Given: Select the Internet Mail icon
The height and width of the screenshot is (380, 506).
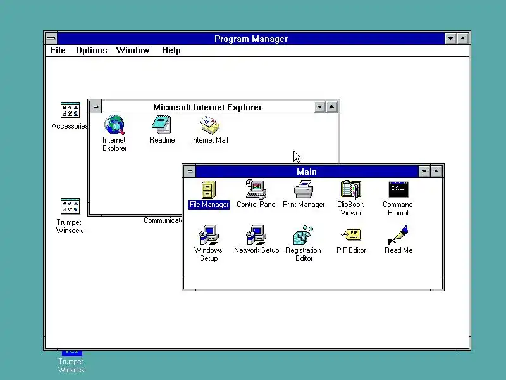Looking at the screenshot, I should [209, 125].
